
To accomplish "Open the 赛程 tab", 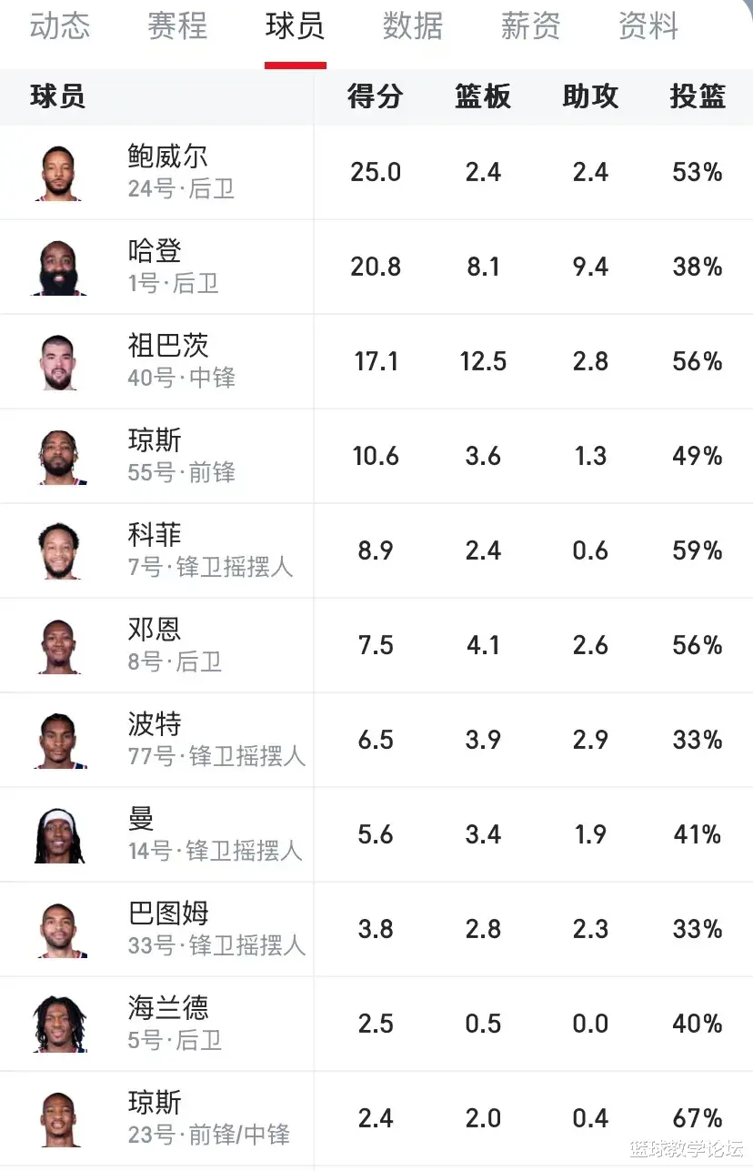I will point(177,25).
